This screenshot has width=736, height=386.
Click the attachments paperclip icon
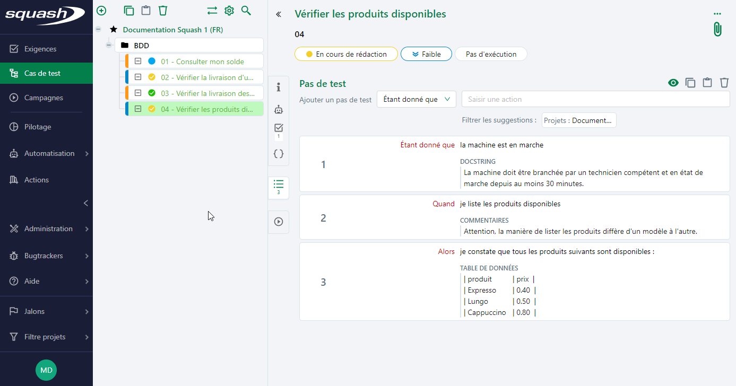[717, 29]
